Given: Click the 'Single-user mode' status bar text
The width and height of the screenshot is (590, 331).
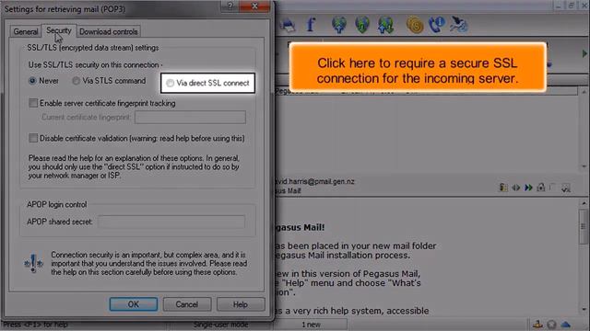Looking at the screenshot, I should [x=221, y=325].
